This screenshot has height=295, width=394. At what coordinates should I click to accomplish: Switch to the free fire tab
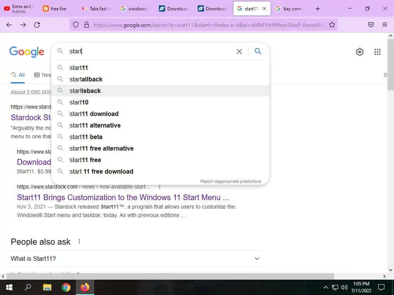click(58, 8)
